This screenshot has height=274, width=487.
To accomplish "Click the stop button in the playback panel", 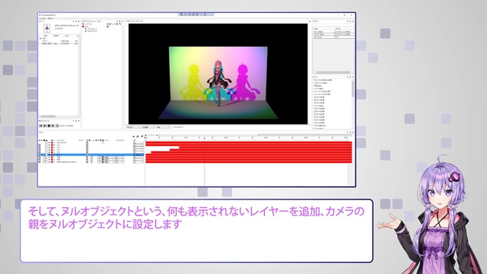I will (49, 126).
